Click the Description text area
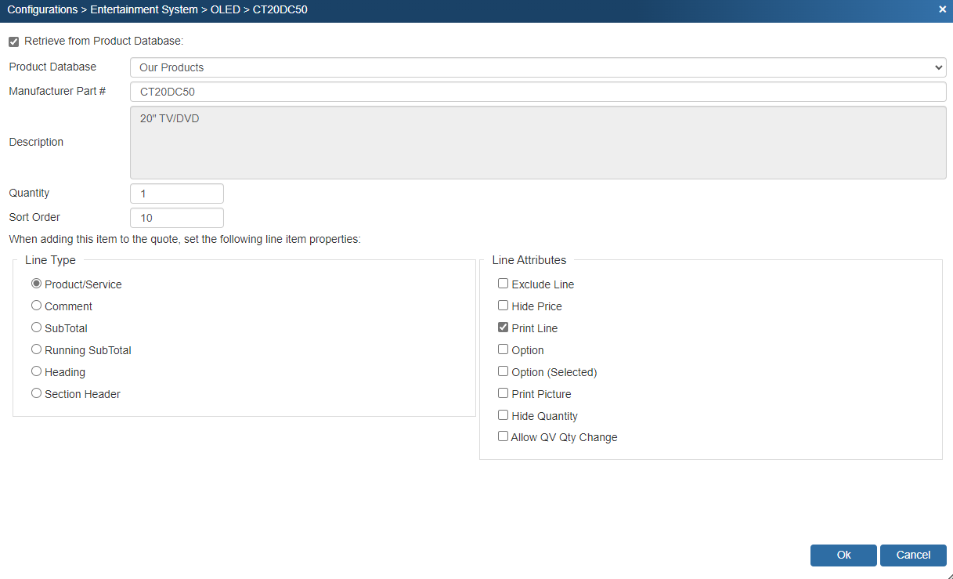This screenshot has width=953, height=579. pyautogui.click(x=537, y=142)
